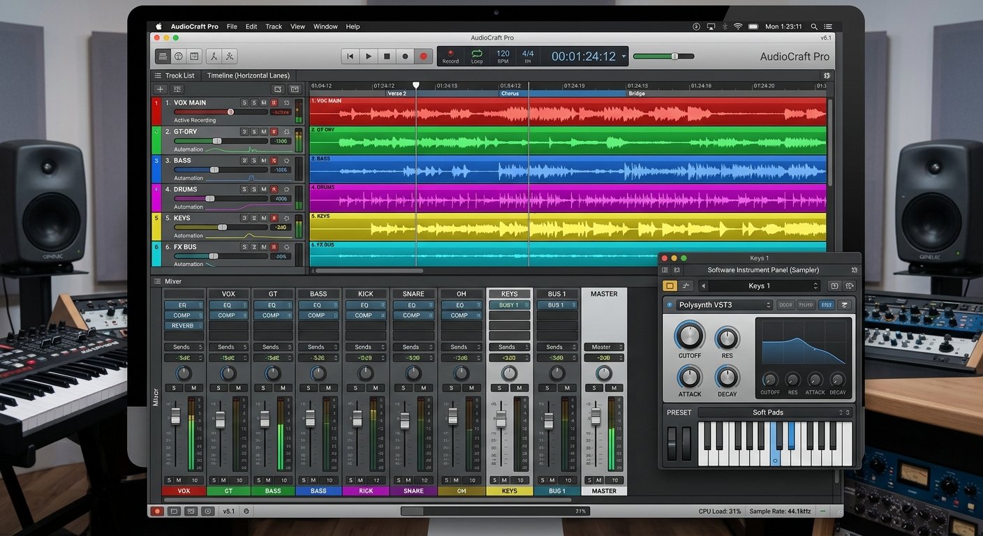This screenshot has height=536, width=983.
Task: Open EQ insert on the strip headed KICK
Action: (365, 305)
